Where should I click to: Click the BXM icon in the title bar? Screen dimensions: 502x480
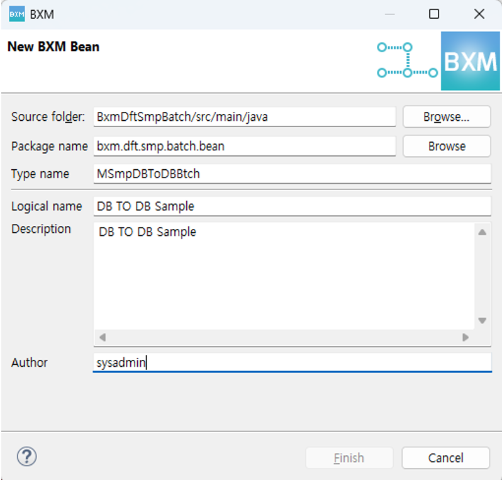click(x=17, y=14)
